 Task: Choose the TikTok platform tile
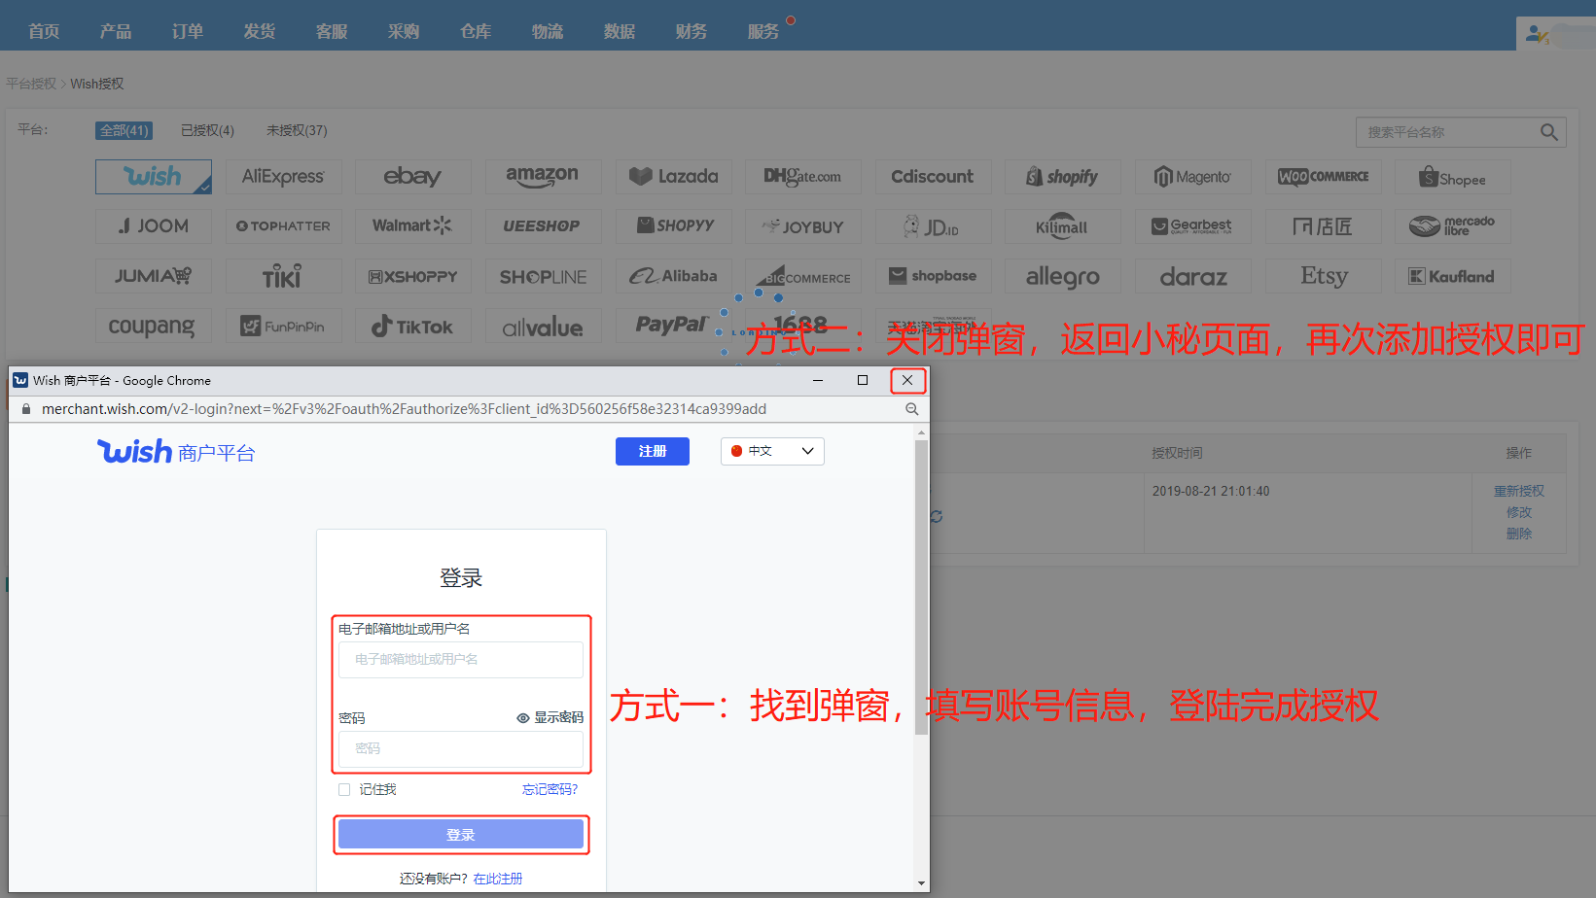[413, 326]
